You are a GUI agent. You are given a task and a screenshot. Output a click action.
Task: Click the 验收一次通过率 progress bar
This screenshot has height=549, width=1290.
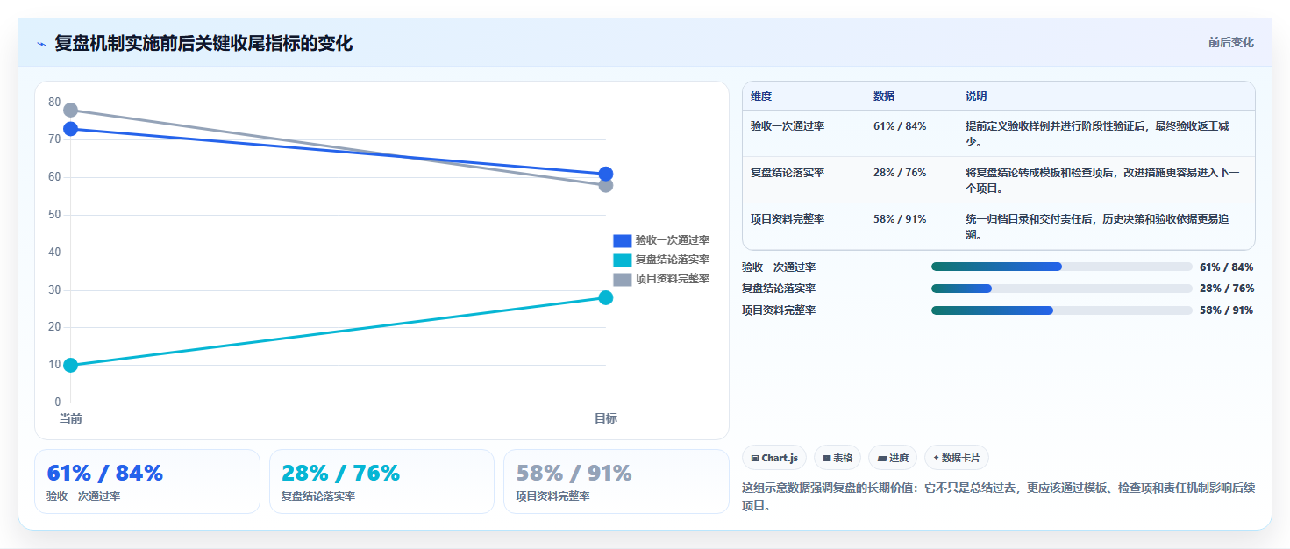point(1061,267)
